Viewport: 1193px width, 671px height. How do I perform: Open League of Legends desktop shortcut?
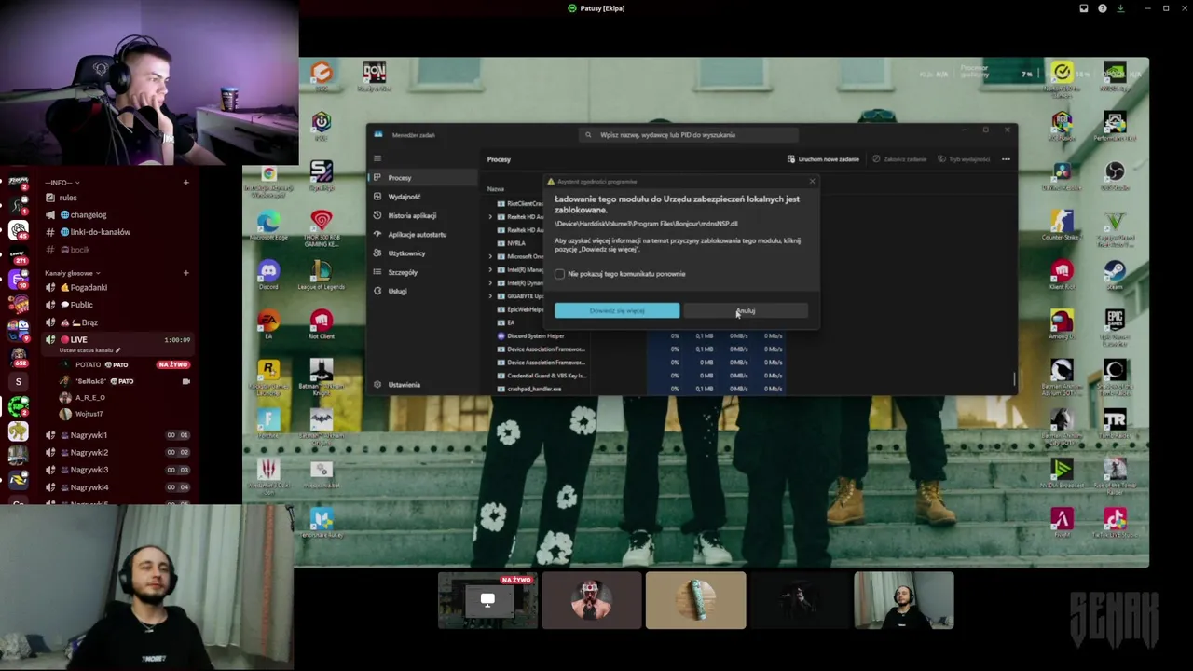click(322, 273)
